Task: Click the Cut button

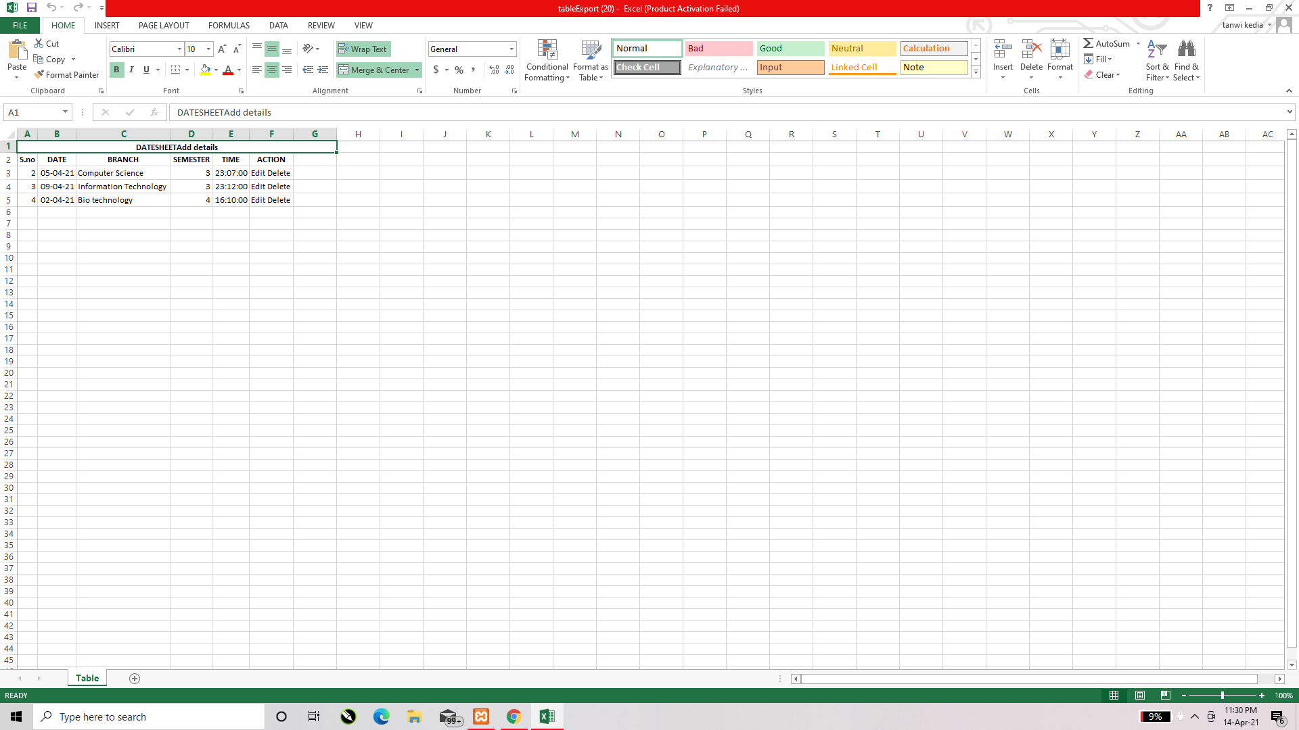Action: click(47, 43)
